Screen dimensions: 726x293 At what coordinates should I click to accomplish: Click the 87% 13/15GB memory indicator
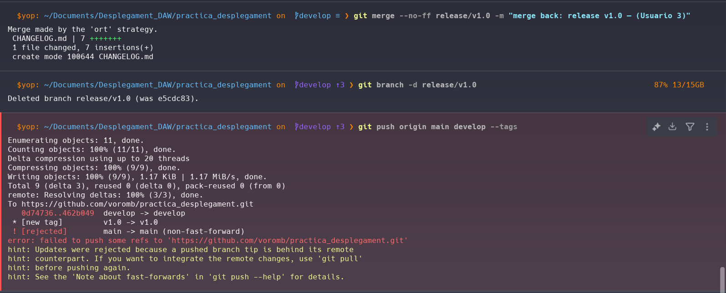[x=679, y=85]
